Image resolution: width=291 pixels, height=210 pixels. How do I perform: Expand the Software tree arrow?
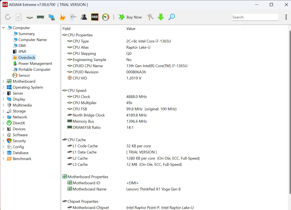(3, 135)
